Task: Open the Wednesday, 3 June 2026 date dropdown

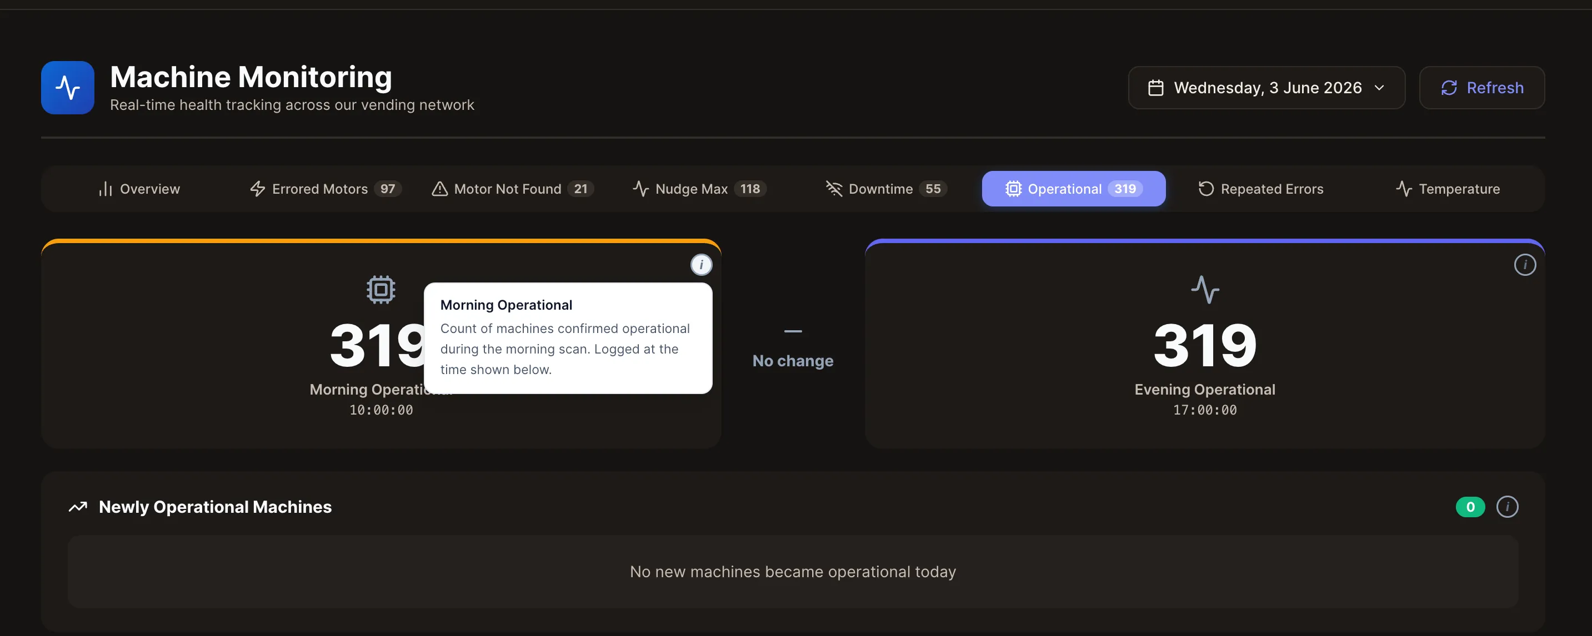Action: coord(1266,88)
